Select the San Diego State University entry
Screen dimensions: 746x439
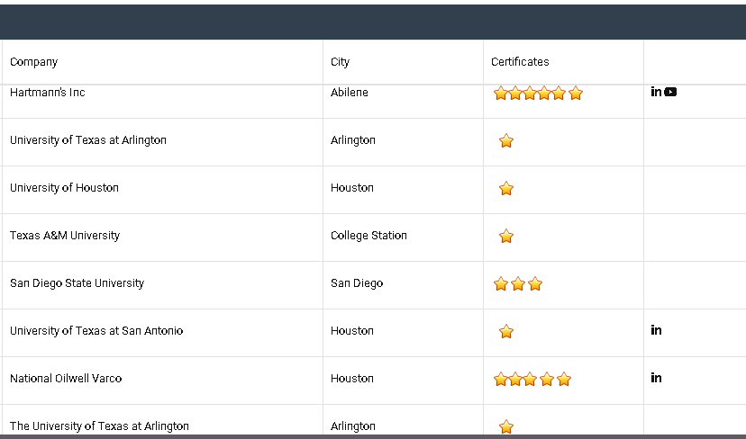(x=77, y=283)
